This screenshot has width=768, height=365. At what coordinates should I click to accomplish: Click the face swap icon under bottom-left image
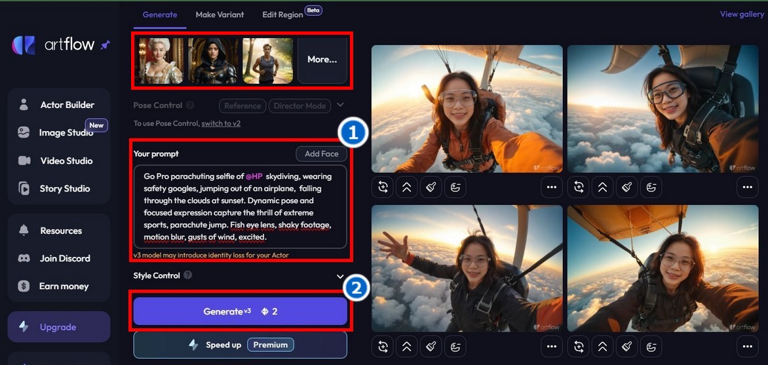coord(455,347)
